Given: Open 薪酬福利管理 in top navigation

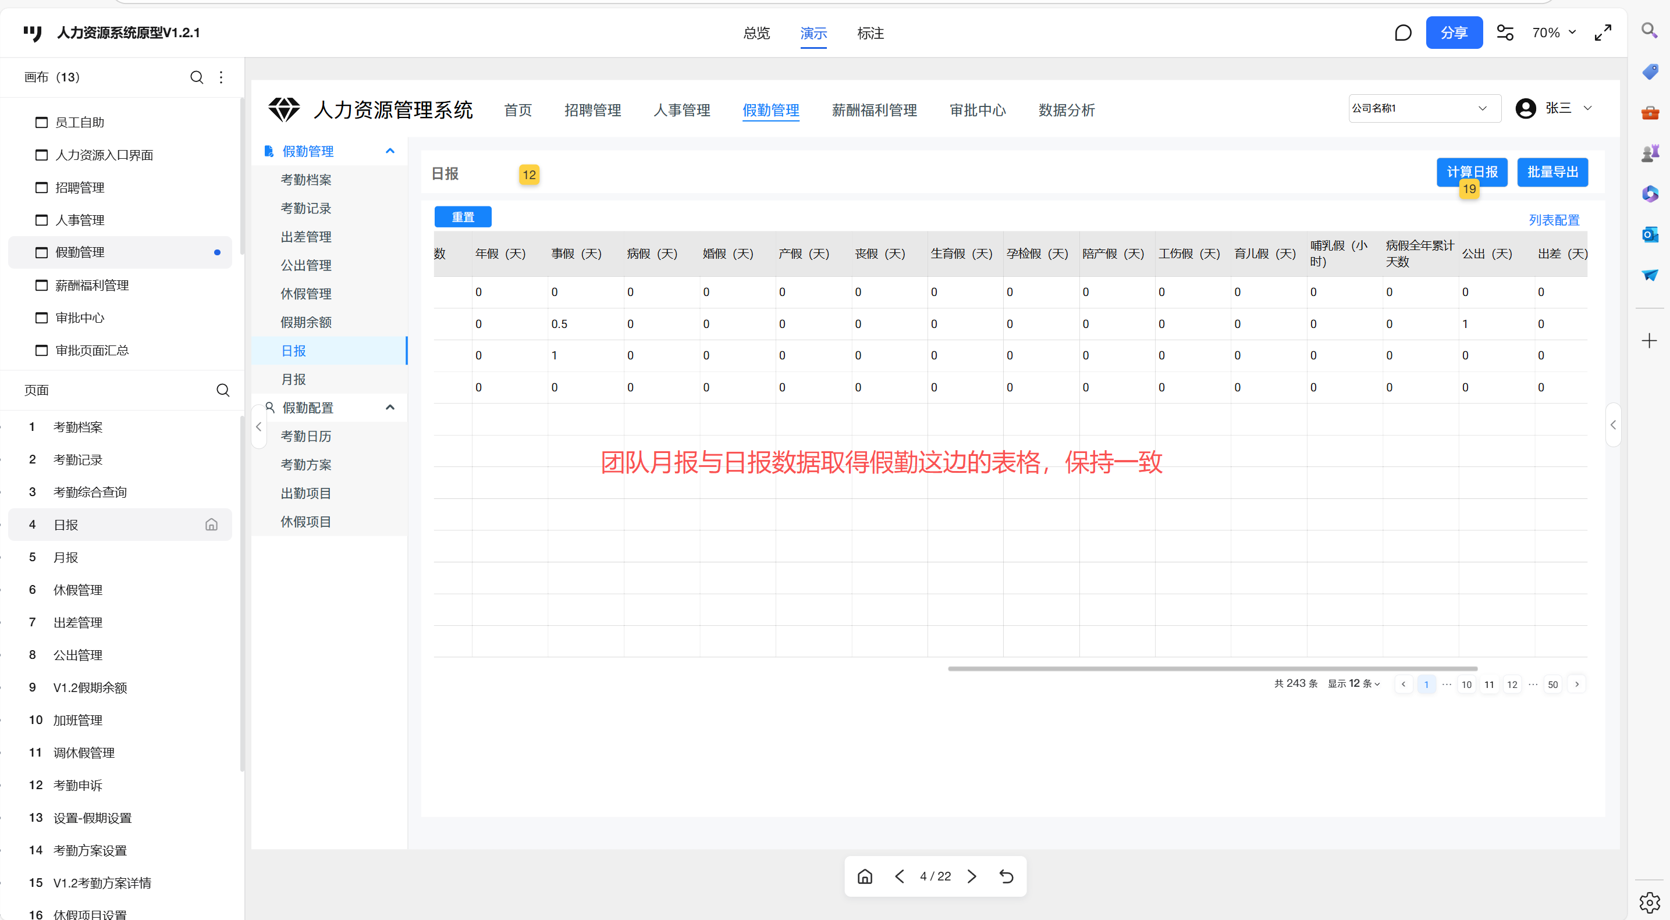Looking at the screenshot, I should (874, 110).
